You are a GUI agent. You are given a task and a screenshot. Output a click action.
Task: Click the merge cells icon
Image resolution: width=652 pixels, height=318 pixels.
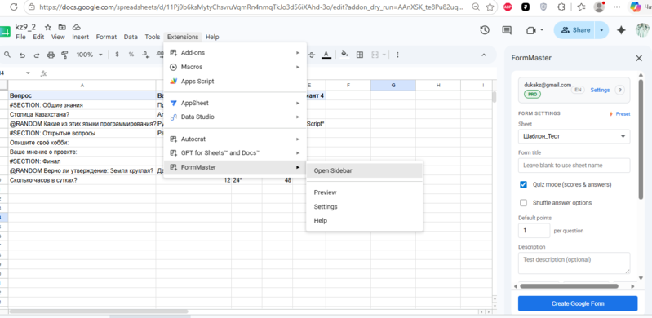pyautogui.click(x=375, y=55)
